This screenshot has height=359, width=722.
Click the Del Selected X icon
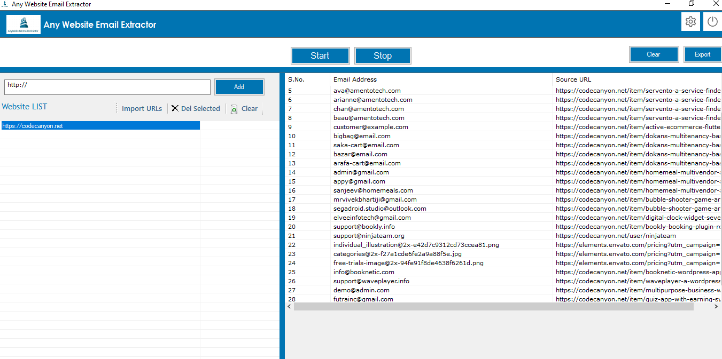(x=175, y=108)
